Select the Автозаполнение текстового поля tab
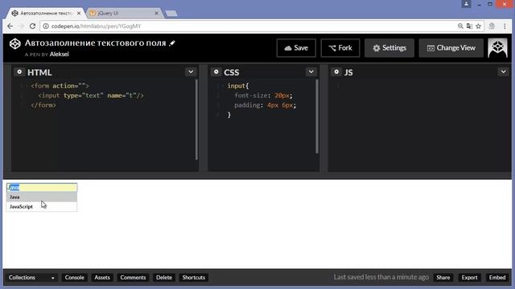The width and height of the screenshot is (515, 289). click(x=47, y=13)
